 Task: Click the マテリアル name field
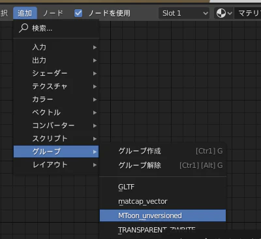click(247, 13)
